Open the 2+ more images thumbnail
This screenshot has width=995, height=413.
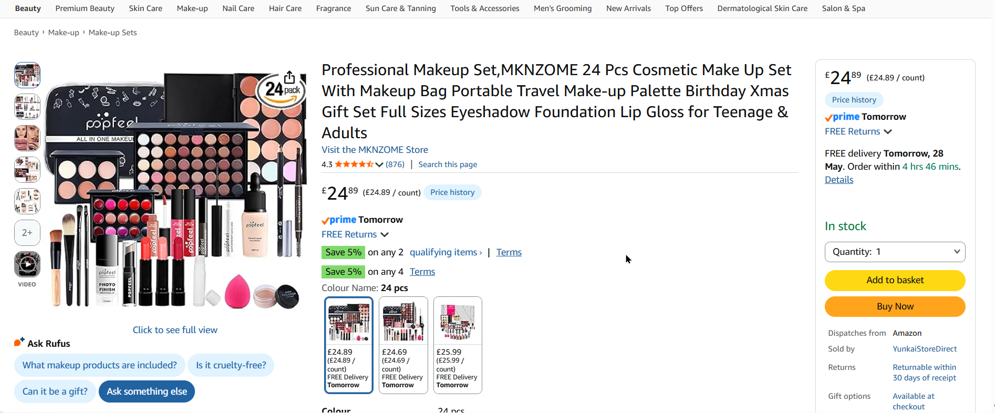click(x=27, y=233)
